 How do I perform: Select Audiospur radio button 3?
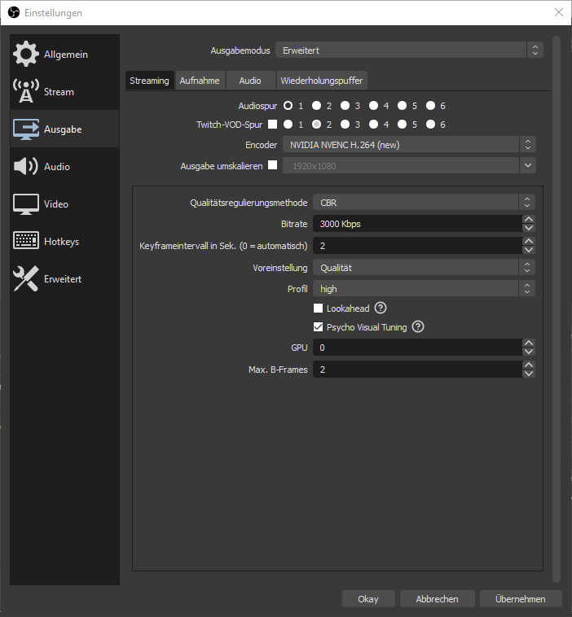pos(345,106)
